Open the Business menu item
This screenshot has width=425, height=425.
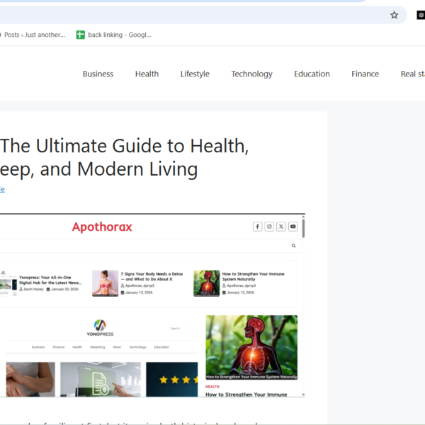point(98,74)
